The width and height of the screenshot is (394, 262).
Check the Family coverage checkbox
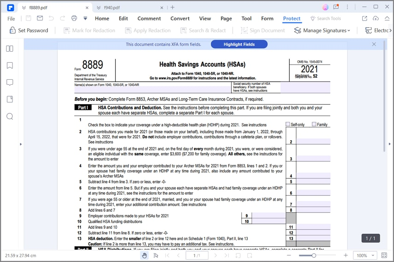tap(314, 124)
